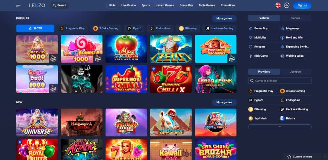Filter popular games by Hacksaw Gaming
328x160 pixels.
coord(219,28)
